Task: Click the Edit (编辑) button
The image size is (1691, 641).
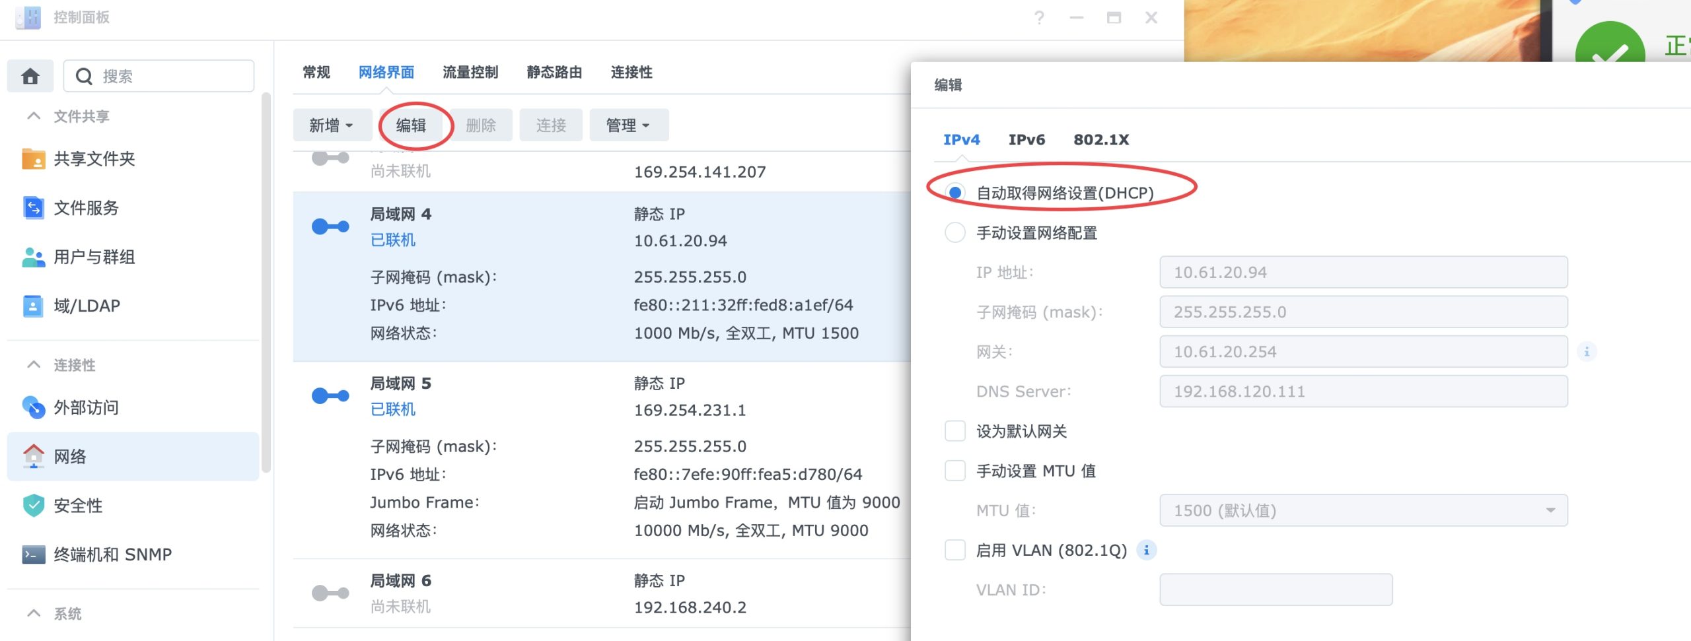Action: pos(411,125)
